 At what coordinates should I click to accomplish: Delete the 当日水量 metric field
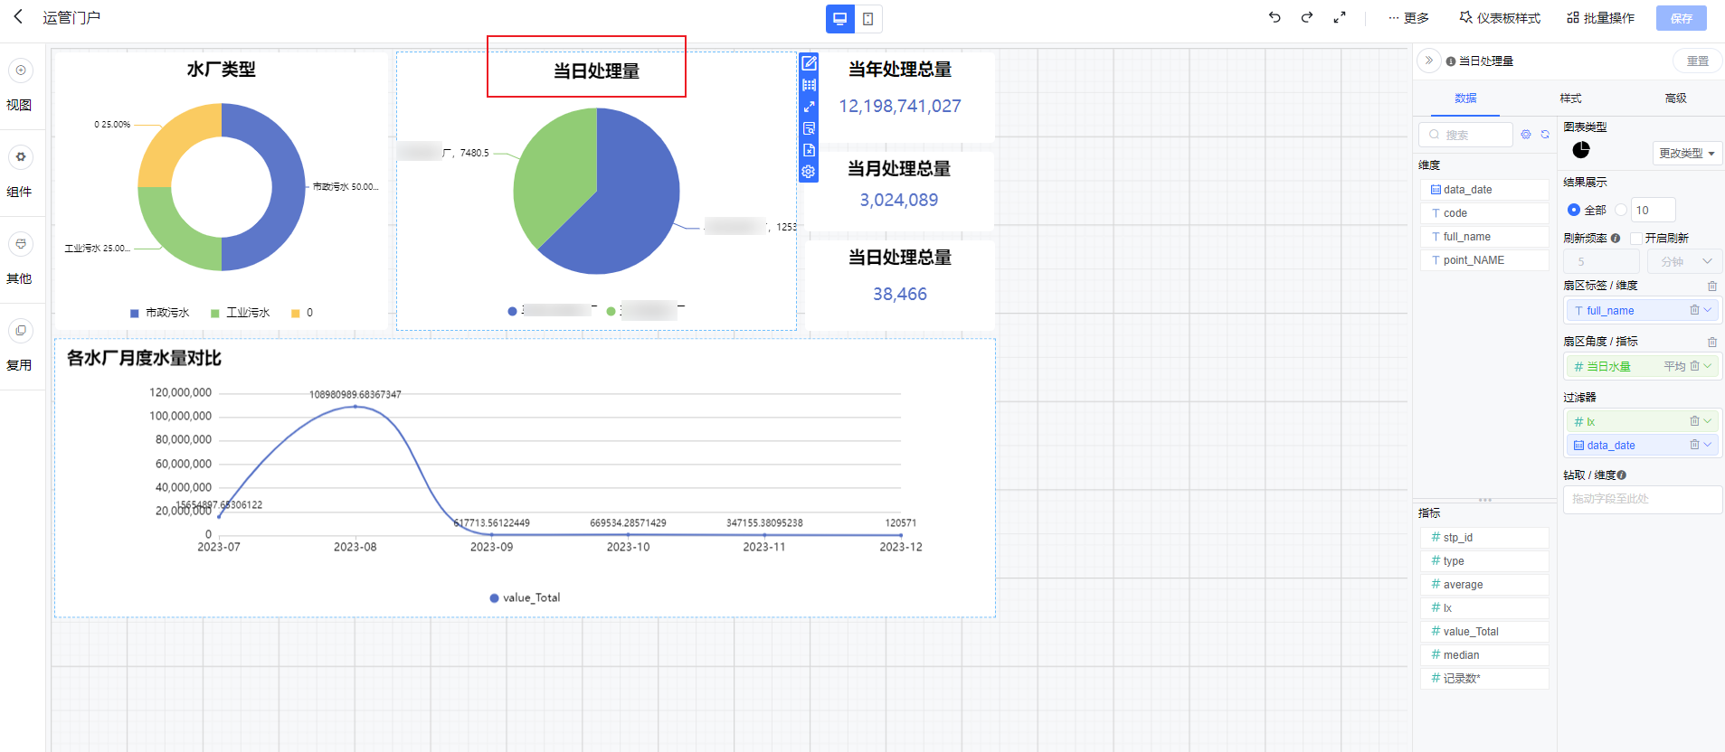(x=1694, y=366)
